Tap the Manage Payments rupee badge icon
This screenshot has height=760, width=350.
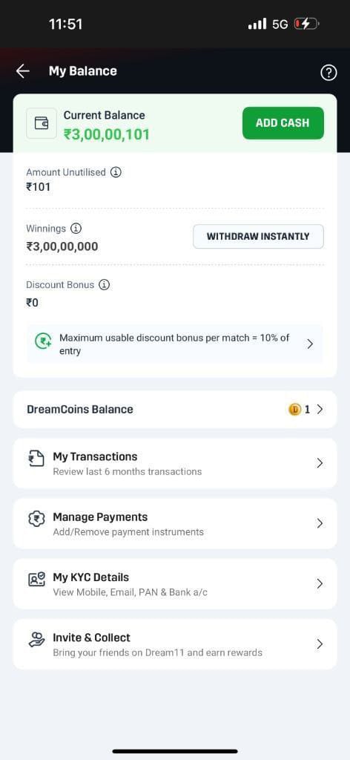click(37, 520)
